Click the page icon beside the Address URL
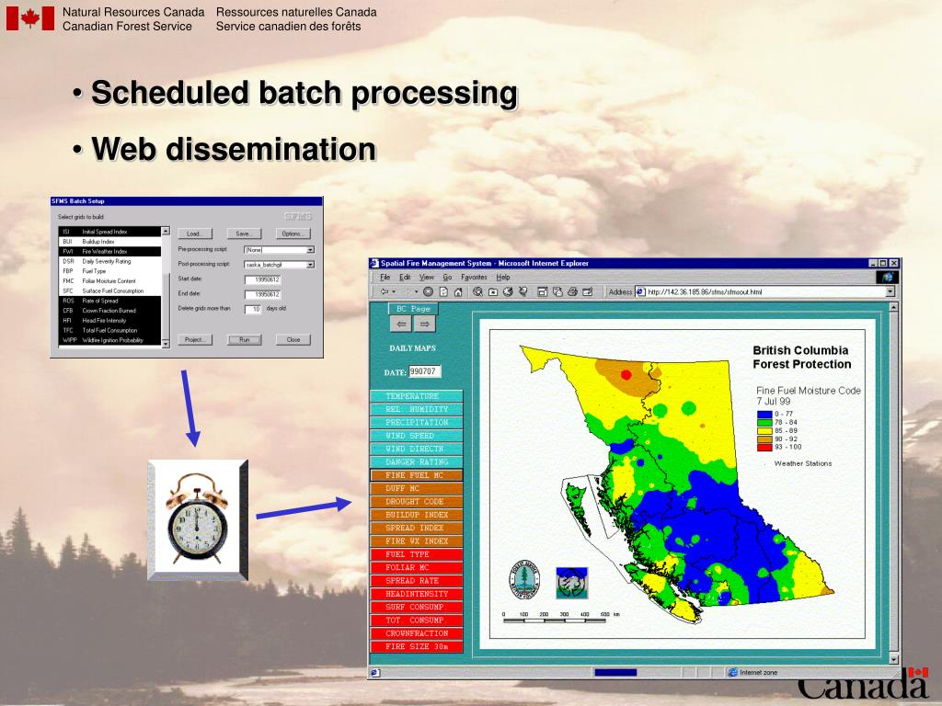This screenshot has height=706, width=942. (x=641, y=291)
